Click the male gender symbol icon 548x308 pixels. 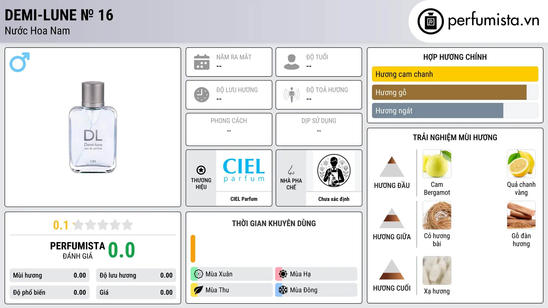(20, 62)
